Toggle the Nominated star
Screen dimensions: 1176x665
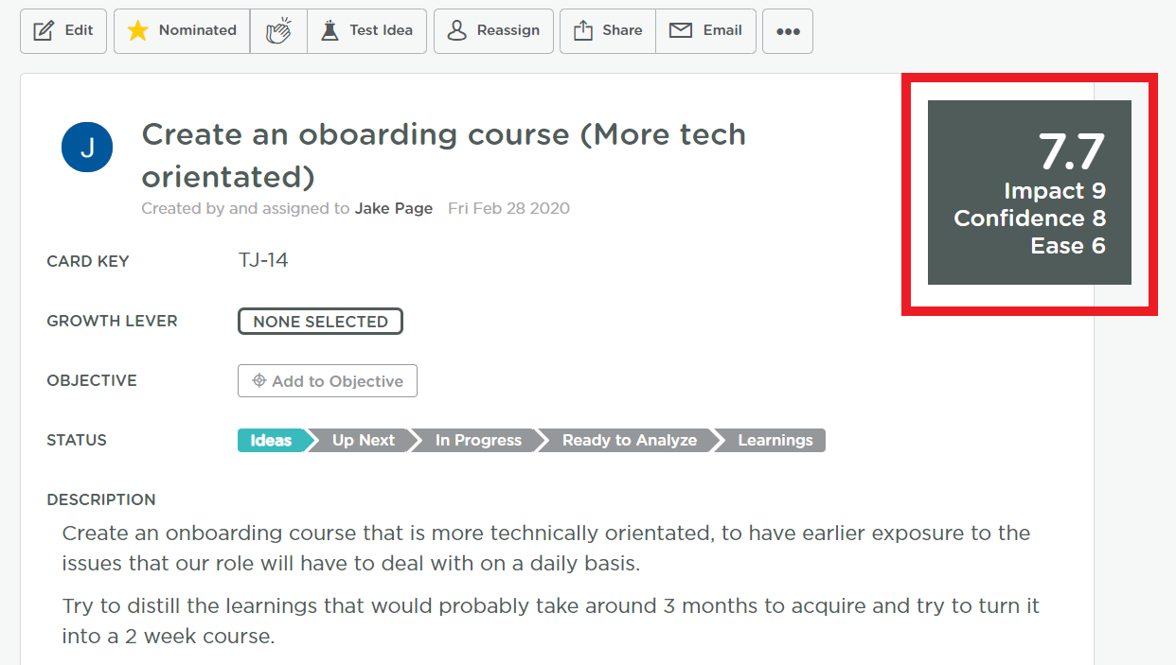coord(182,31)
